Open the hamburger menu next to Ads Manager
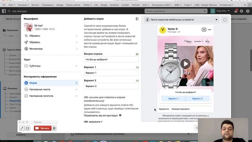 pos(9,11)
